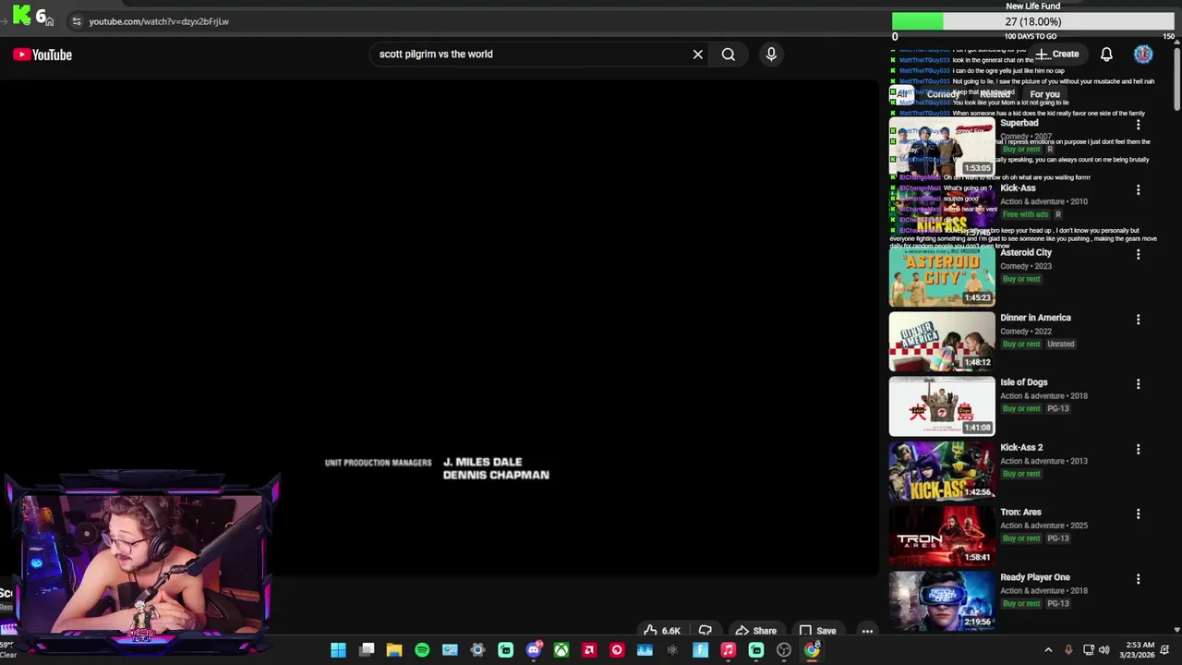This screenshot has width=1182, height=665.
Task: Open File Explorer from taskbar
Action: pyautogui.click(x=394, y=650)
